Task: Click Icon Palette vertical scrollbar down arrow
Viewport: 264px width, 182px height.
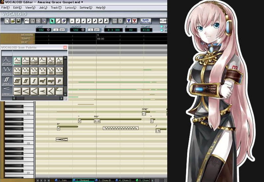Action: point(65,95)
